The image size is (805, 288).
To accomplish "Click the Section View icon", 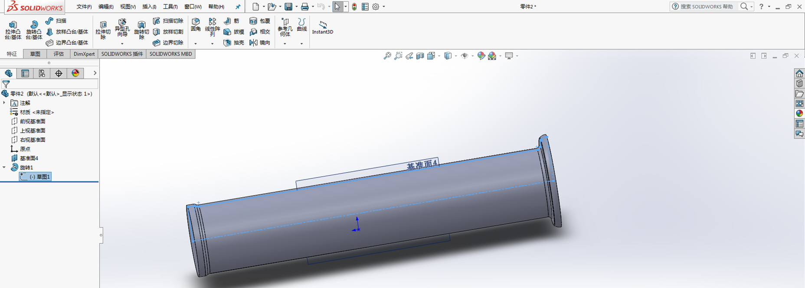I will pyautogui.click(x=420, y=56).
